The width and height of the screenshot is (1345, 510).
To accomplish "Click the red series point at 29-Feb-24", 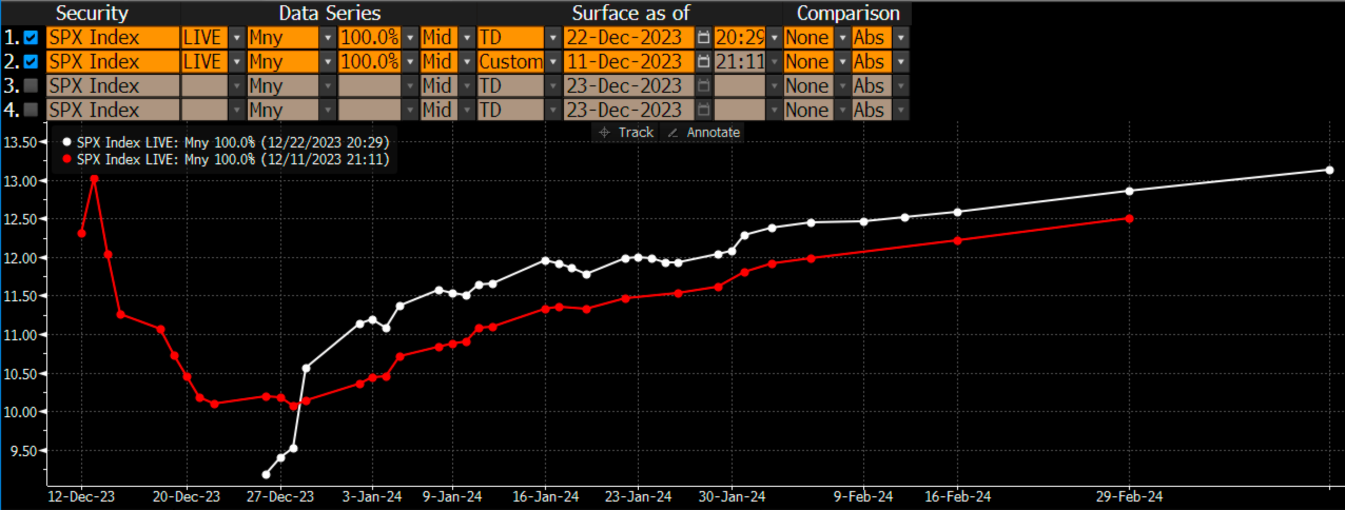I will tap(1129, 218).
